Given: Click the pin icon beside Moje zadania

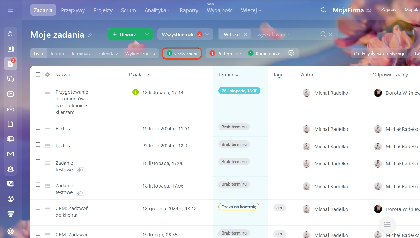Looking at the screenshot, I should (90, 35).
